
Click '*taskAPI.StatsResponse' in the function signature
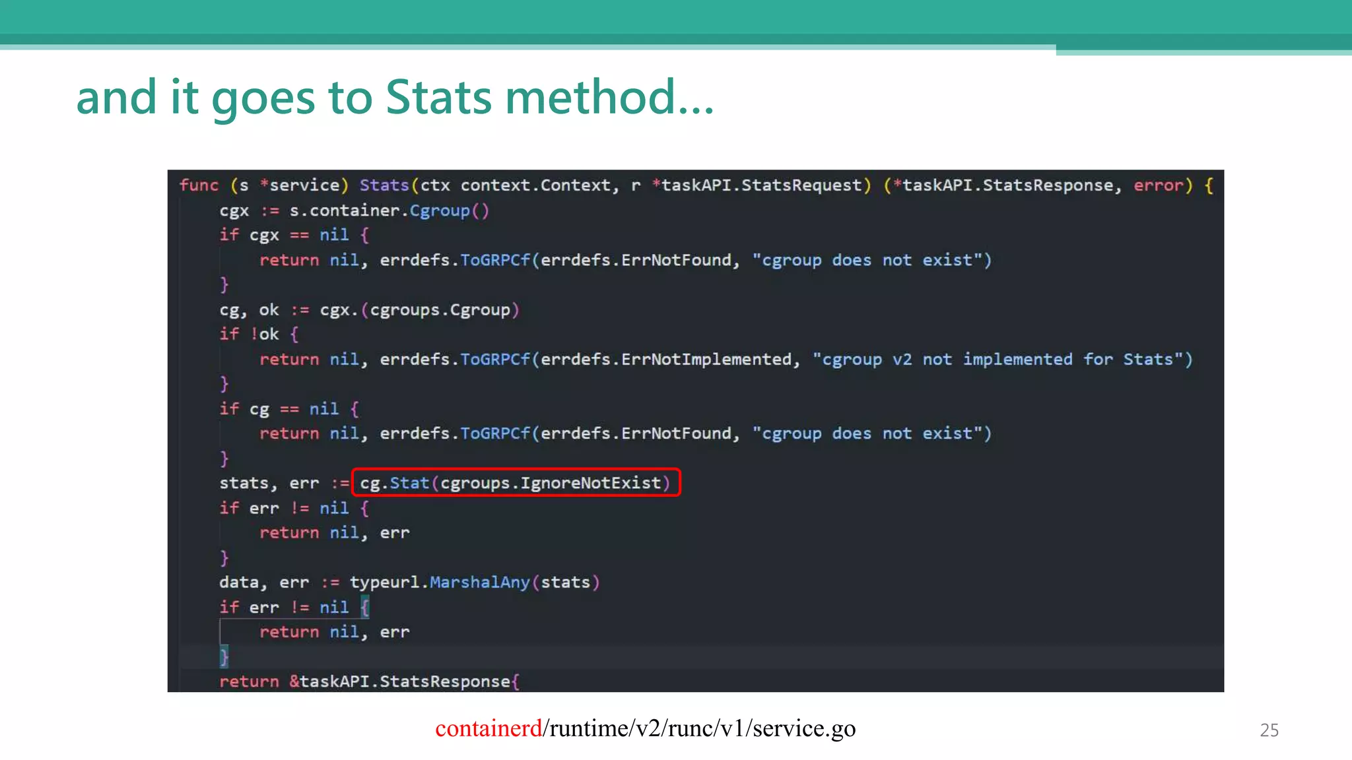[x=1003, y=185]
